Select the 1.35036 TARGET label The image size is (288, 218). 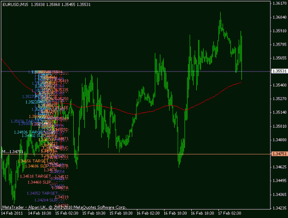25,121
